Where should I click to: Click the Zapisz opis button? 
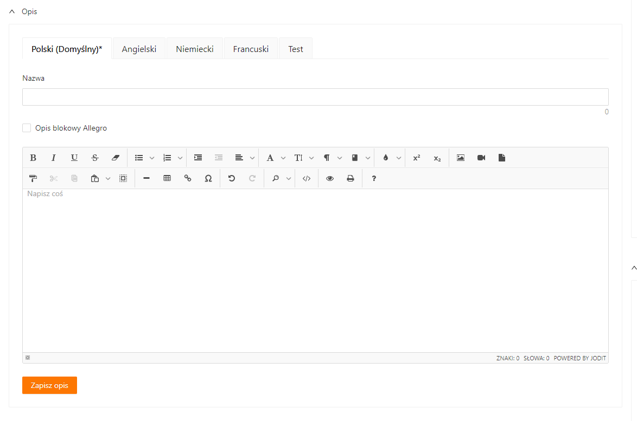coord(49,385)
